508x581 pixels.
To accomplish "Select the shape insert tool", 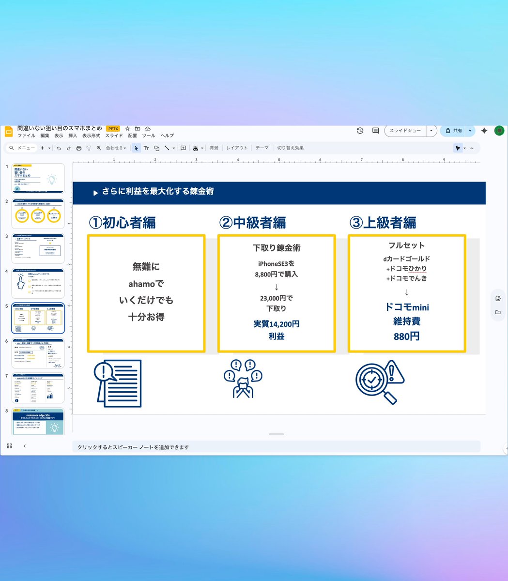I will pos(156,148).
